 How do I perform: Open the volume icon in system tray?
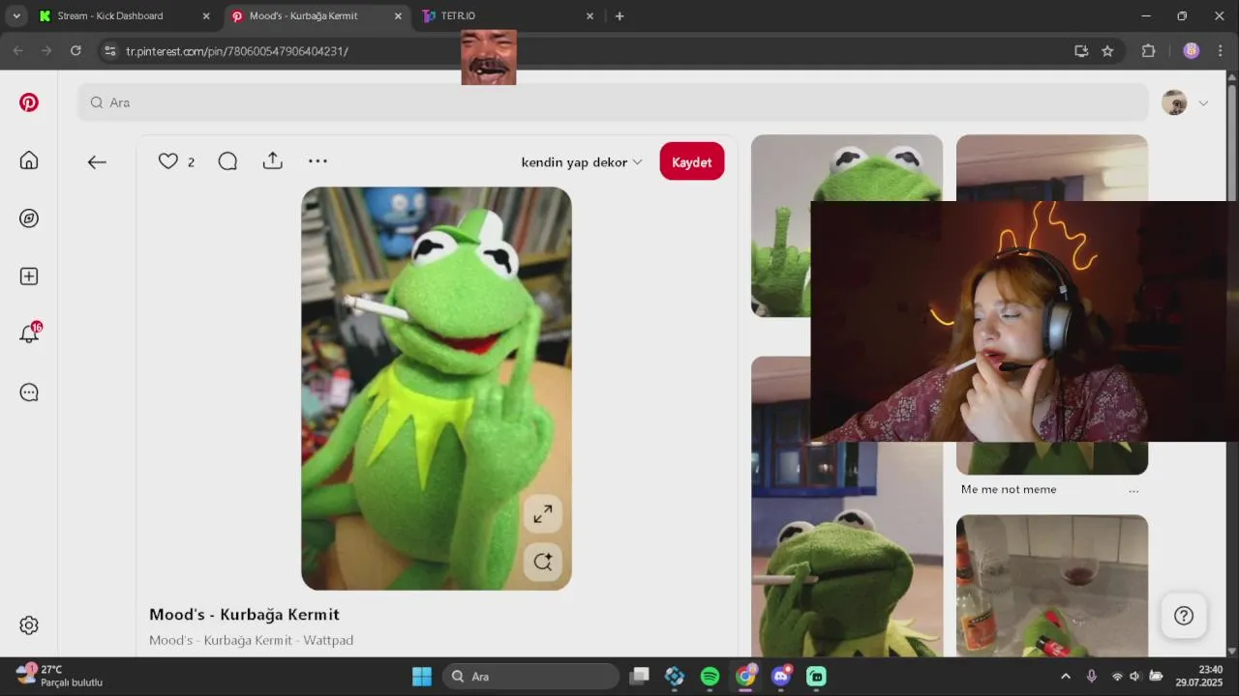pyautogui.click(x=1135, y=677)
